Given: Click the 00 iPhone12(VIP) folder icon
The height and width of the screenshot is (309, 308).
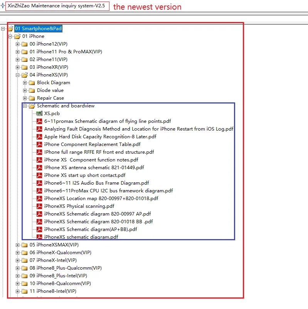Looking at the screenshot, I should (24, 44).
